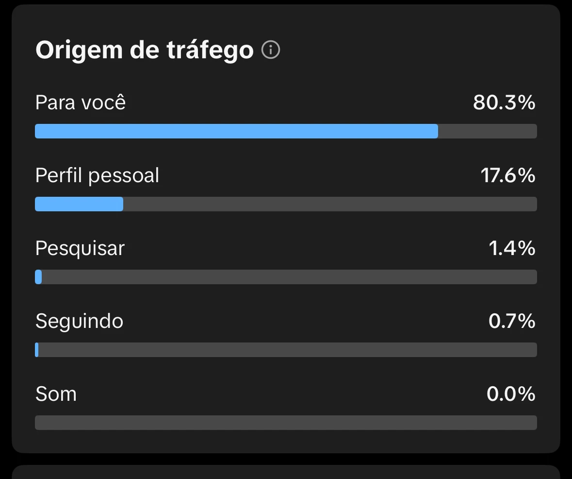Viewport: 572px width, 479px height.
Task: Open the partially visible card at the bottom
Action: pyautogui.click(x=286, y=472)
